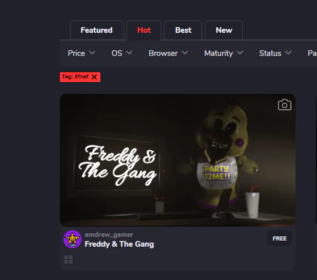This screenshot has width=317, height=280.
Task: Remove the #fnaf tag filter with X
Action: pyautogui.click(x=94, y=77)
